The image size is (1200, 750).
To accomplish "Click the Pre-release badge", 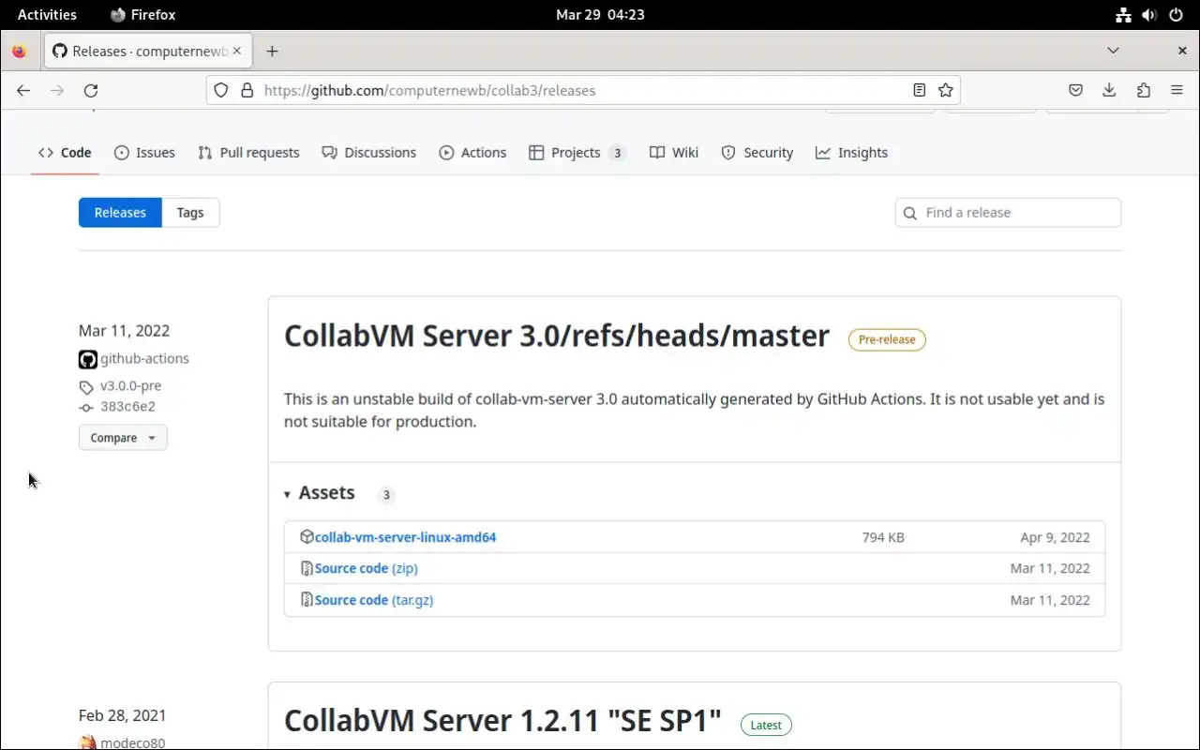I will tap(887, 339).
